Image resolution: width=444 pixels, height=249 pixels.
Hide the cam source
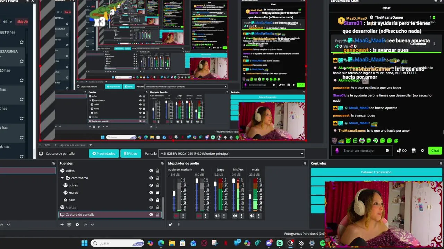click(x=151, y=200)
